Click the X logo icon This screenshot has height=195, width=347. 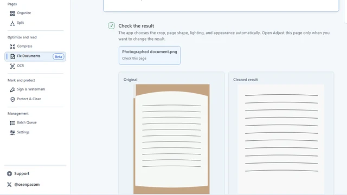[x=9, y=184]
